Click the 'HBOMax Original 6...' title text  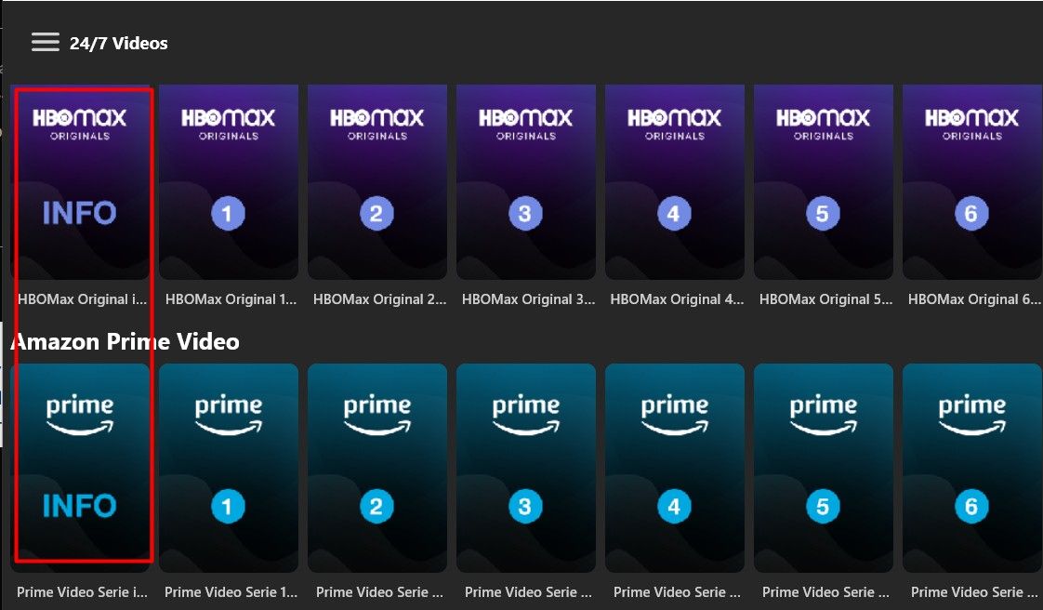point(974,299)
